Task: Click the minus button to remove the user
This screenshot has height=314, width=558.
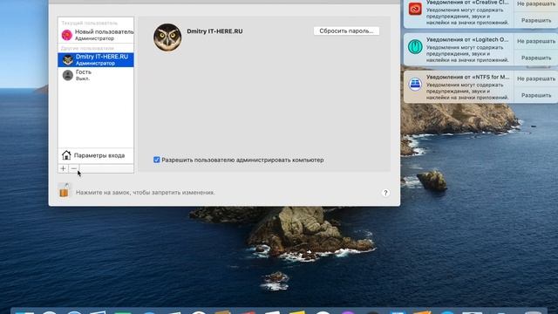Action: click(x=73, y=168)
